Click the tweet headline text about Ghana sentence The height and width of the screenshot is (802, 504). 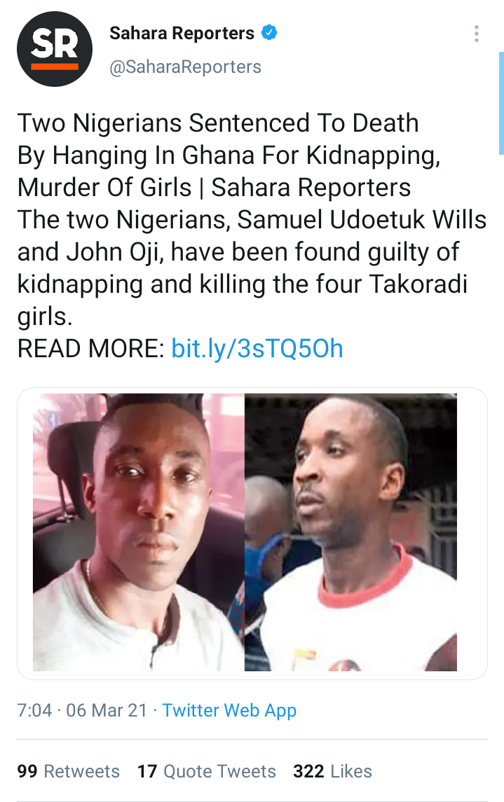[x=229, y=155]
